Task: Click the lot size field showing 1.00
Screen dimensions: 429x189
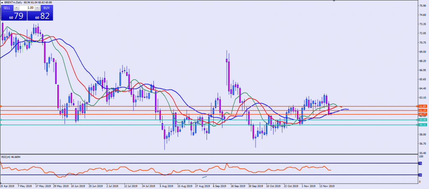Action: tap(27, 8)
